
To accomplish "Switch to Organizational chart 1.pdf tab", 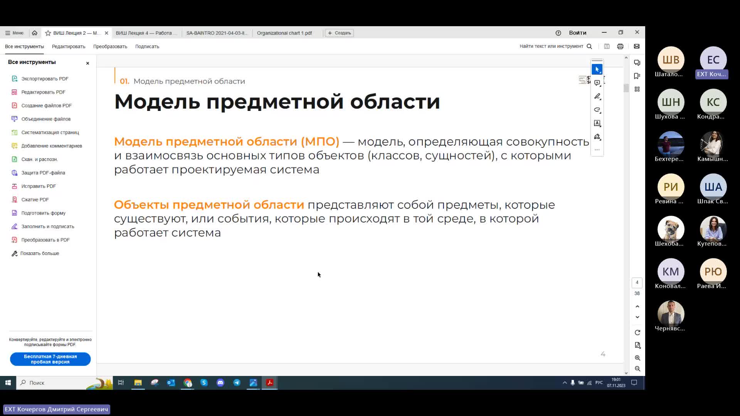I will (x=284, y=33).
